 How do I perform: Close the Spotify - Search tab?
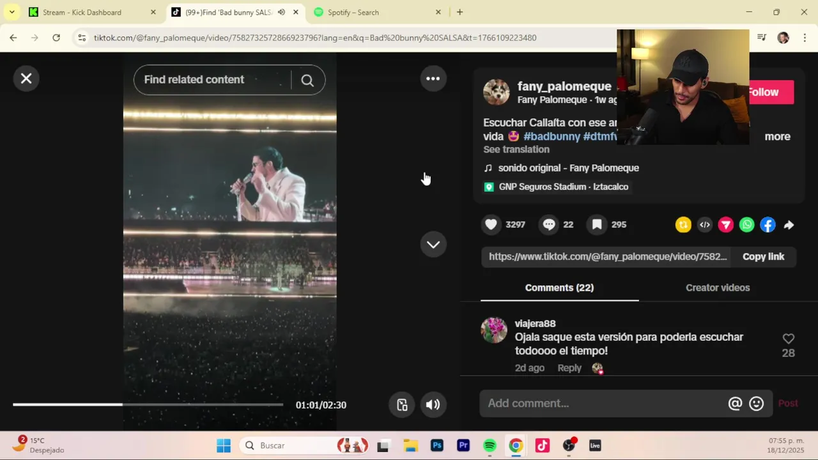click(438, 12)
